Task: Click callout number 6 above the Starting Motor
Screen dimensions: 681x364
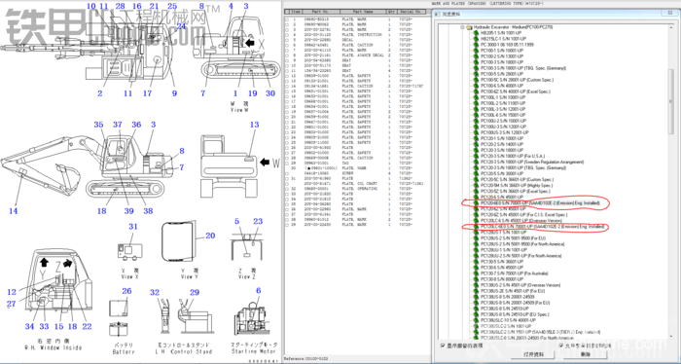Action: click(259, 291)
